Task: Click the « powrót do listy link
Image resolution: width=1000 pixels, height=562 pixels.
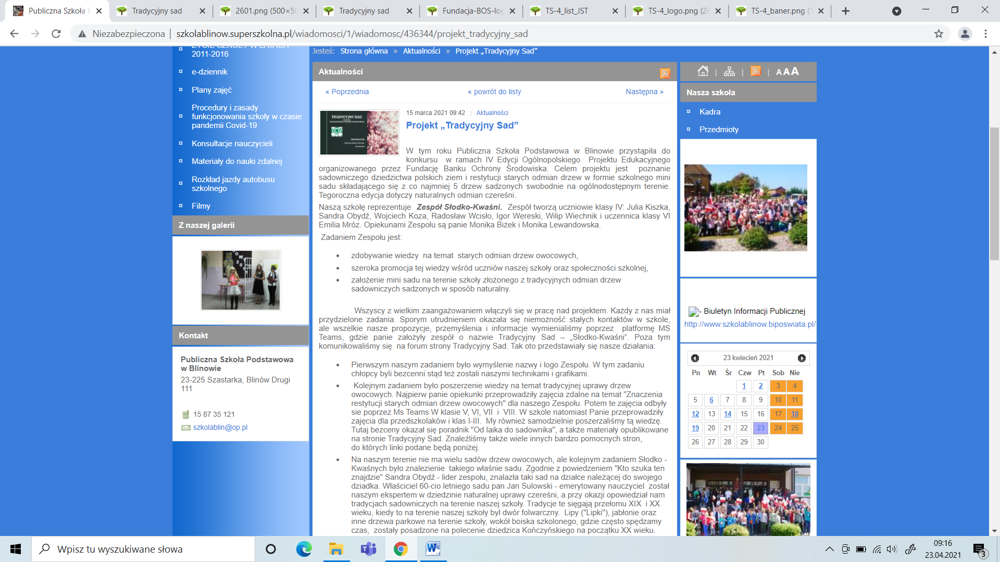Action: pos(494,92)
